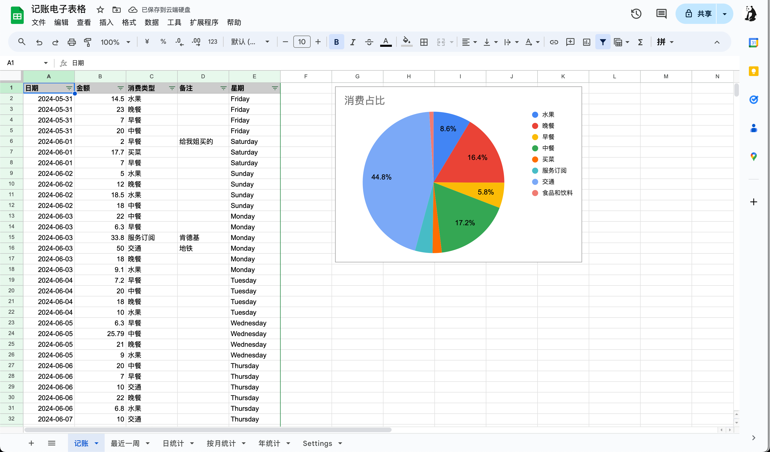The height and width of the screenshot is (452, 770).
Task: Open filter dropdown on 日期 column
Action: 69,88
